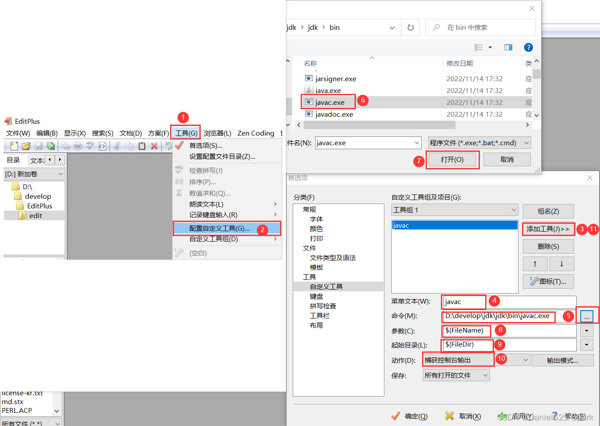Click the bin folder search box
600x426 pixels.
pos(480,28)
